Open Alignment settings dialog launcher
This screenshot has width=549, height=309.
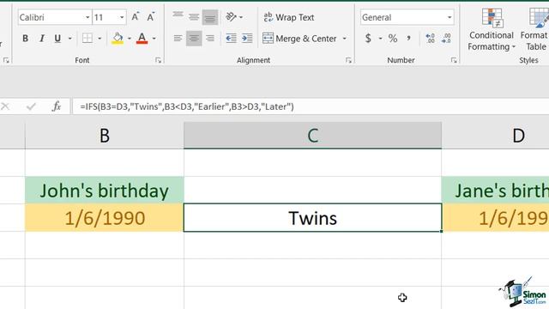tap(348, 60)
